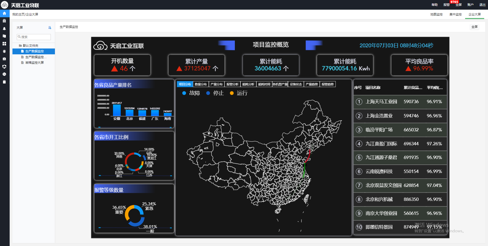Click 北京和兴机械 in the project table
This screenshot has height=246, width=488.
379,200
